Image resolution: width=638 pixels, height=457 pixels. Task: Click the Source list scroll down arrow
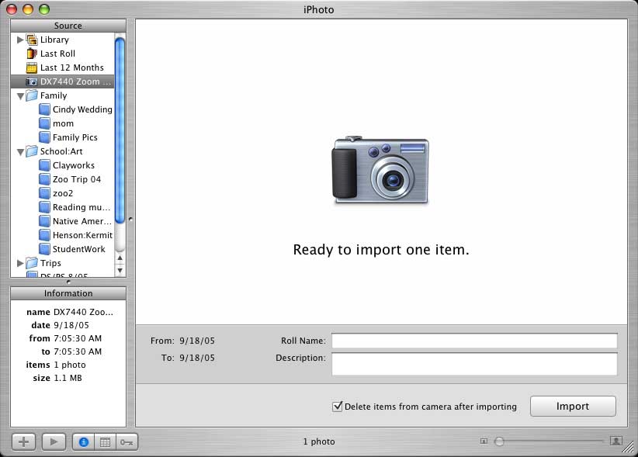click(x=120, y=268)
